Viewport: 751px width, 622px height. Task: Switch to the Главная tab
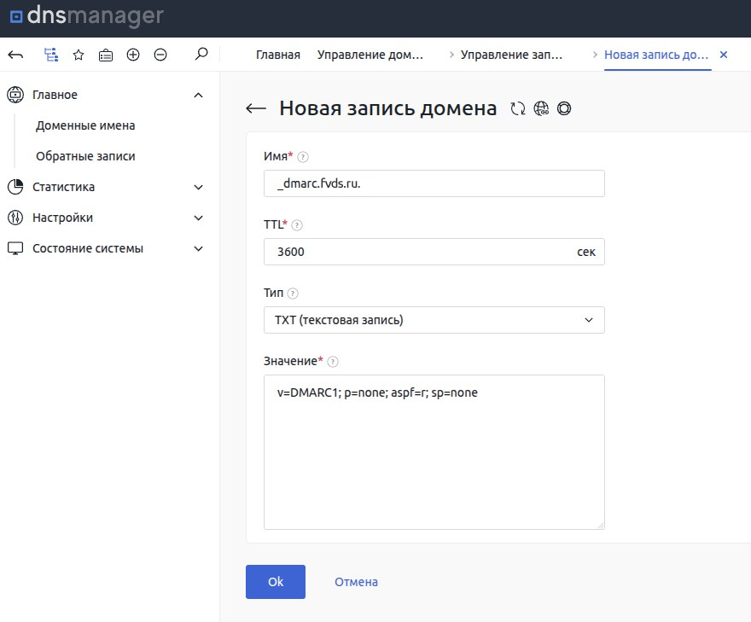278,55
